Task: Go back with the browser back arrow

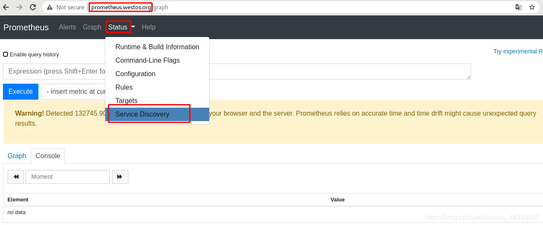Action: 6,7
